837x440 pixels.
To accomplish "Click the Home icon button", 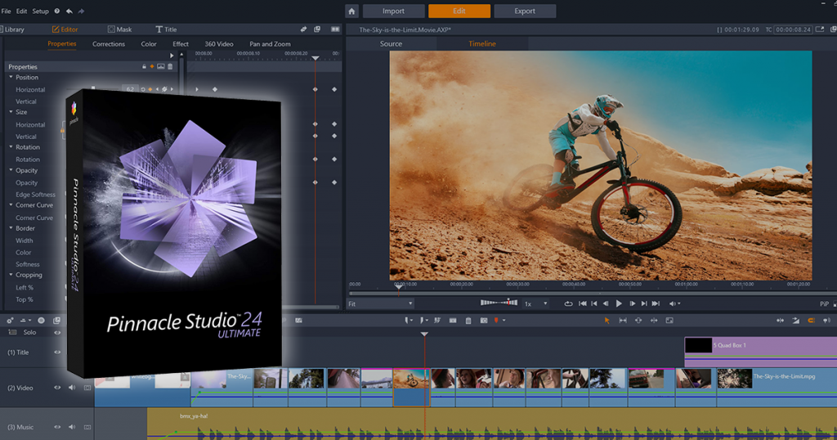I will (x=351, y=11).
